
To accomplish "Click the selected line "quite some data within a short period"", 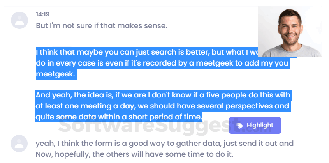I will pos(119,116).
